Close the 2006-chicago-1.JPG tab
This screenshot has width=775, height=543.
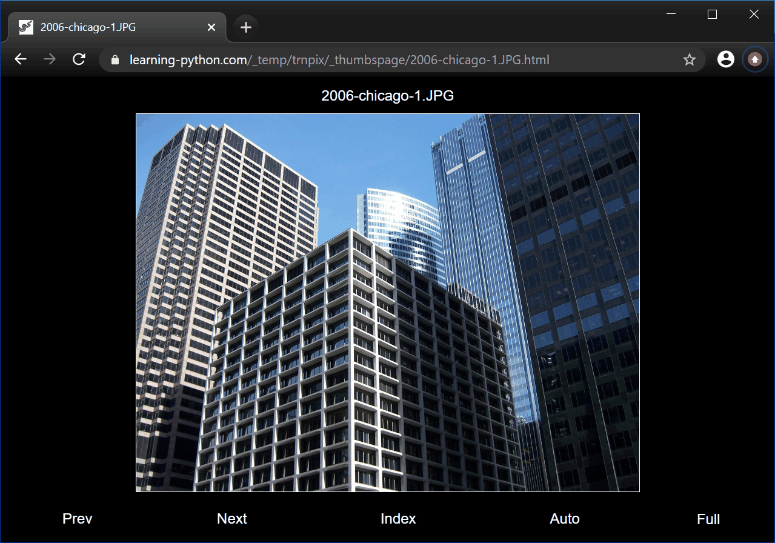click(x=211, y=27)
